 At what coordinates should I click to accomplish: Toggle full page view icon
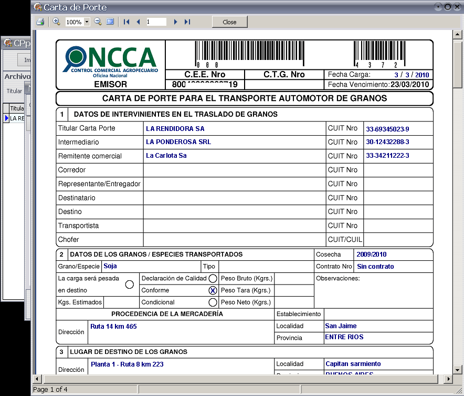pyautogui.click(x=110, y=22)
